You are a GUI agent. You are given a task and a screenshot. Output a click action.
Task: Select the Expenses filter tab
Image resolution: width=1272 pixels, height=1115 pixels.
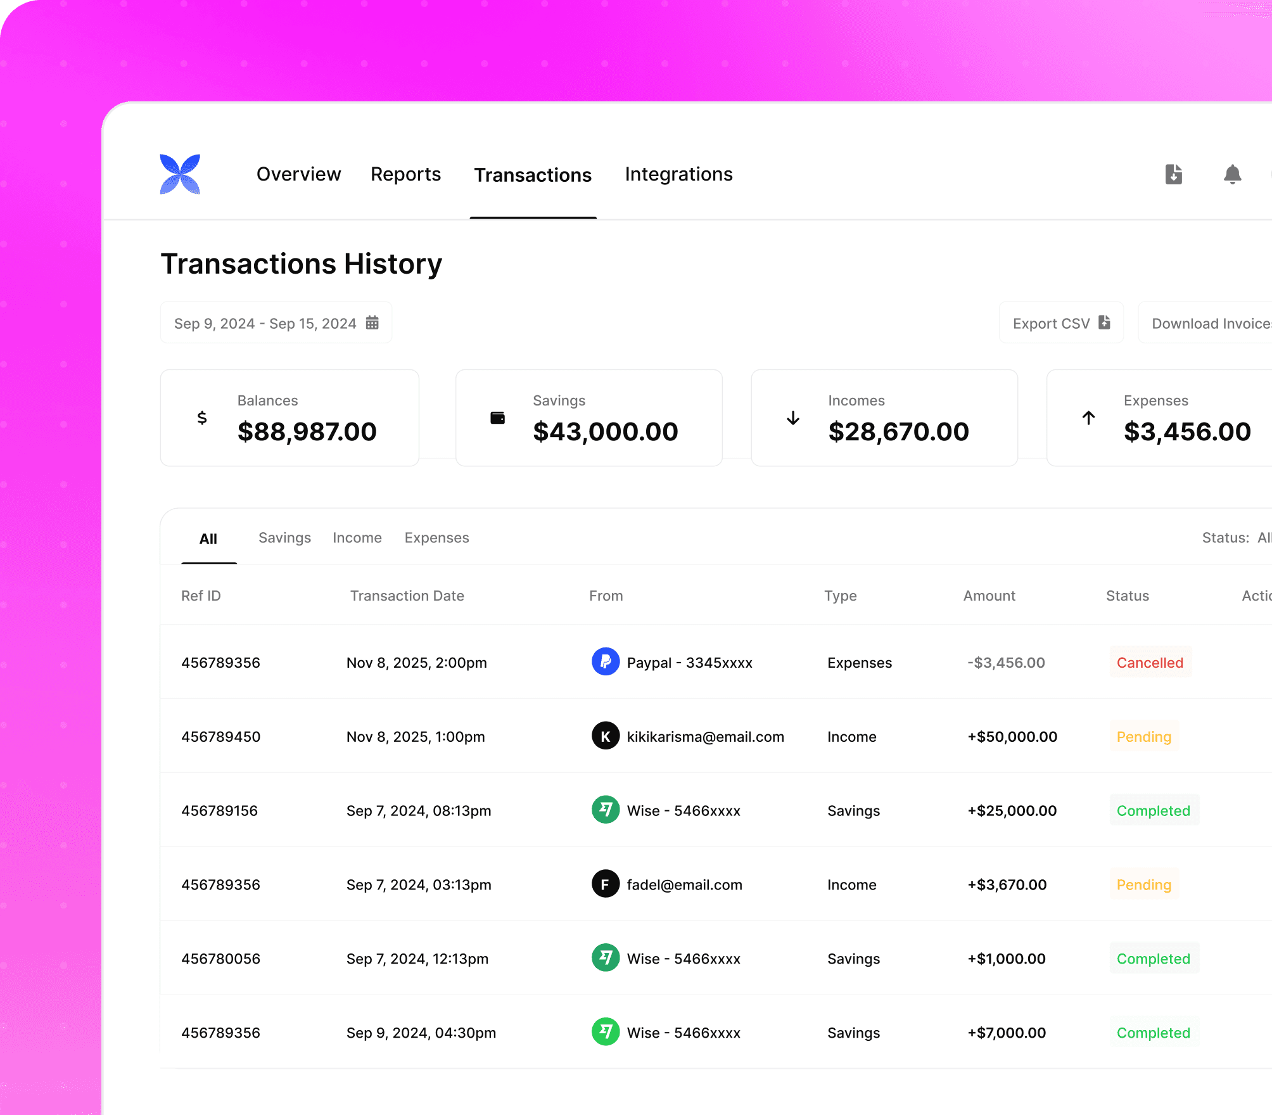[436, 538]
